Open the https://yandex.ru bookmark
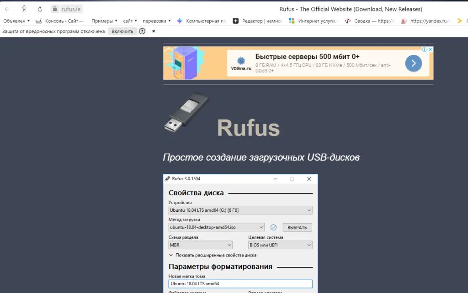The width and height of the screenshot is (468, 293). point(425,21)
